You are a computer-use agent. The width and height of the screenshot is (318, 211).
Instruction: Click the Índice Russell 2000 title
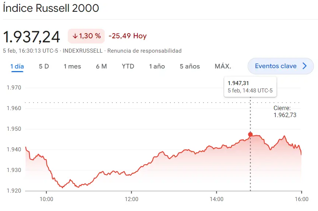51,8
